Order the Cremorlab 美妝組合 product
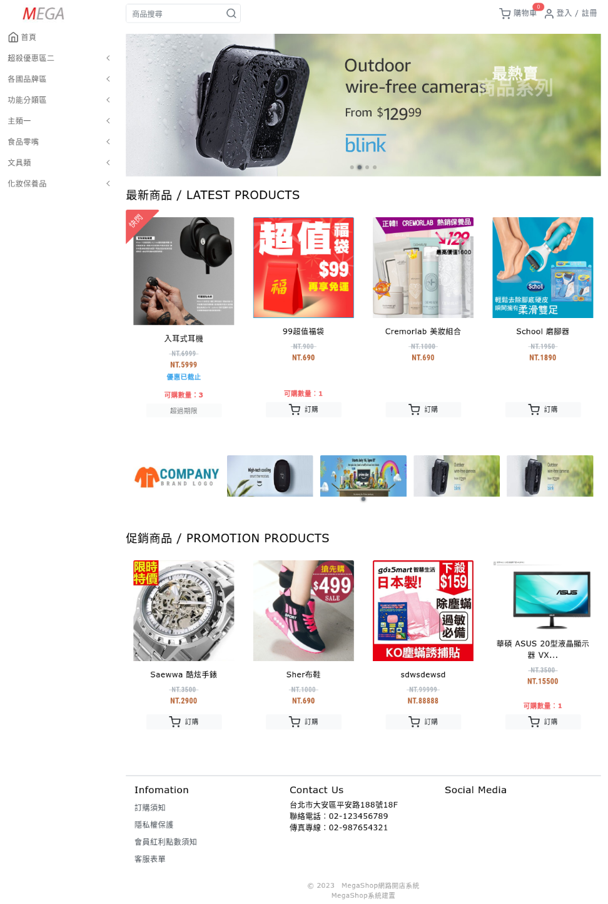Image resolution: width=608 pixels, height=904 pixels. (x=423, y=409)
